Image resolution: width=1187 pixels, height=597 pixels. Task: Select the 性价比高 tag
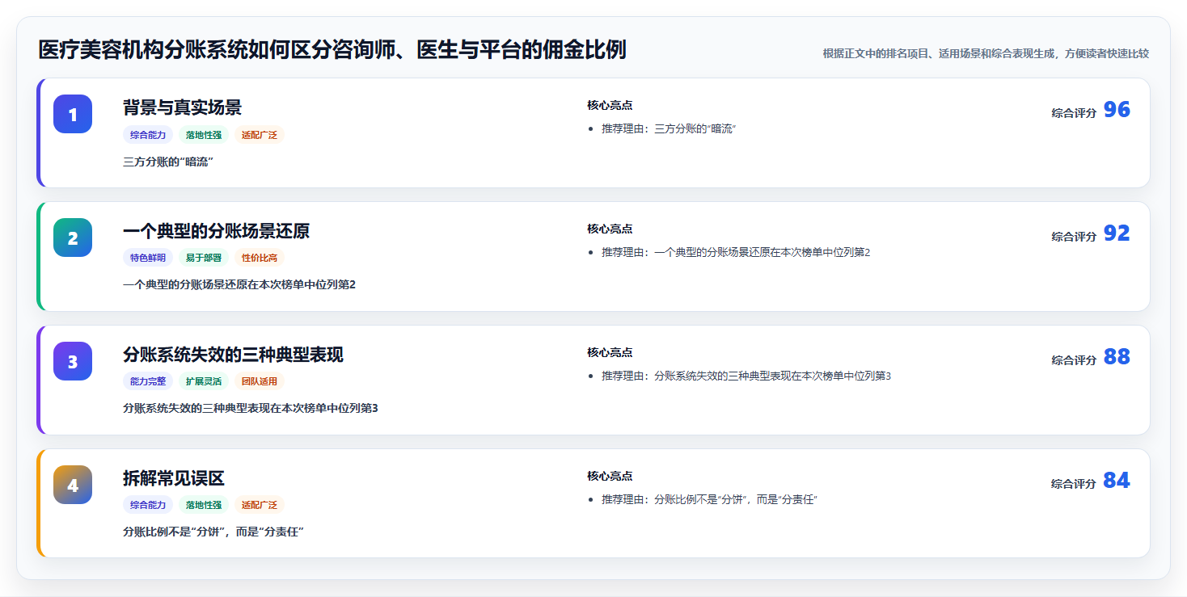tap(260, 259)
